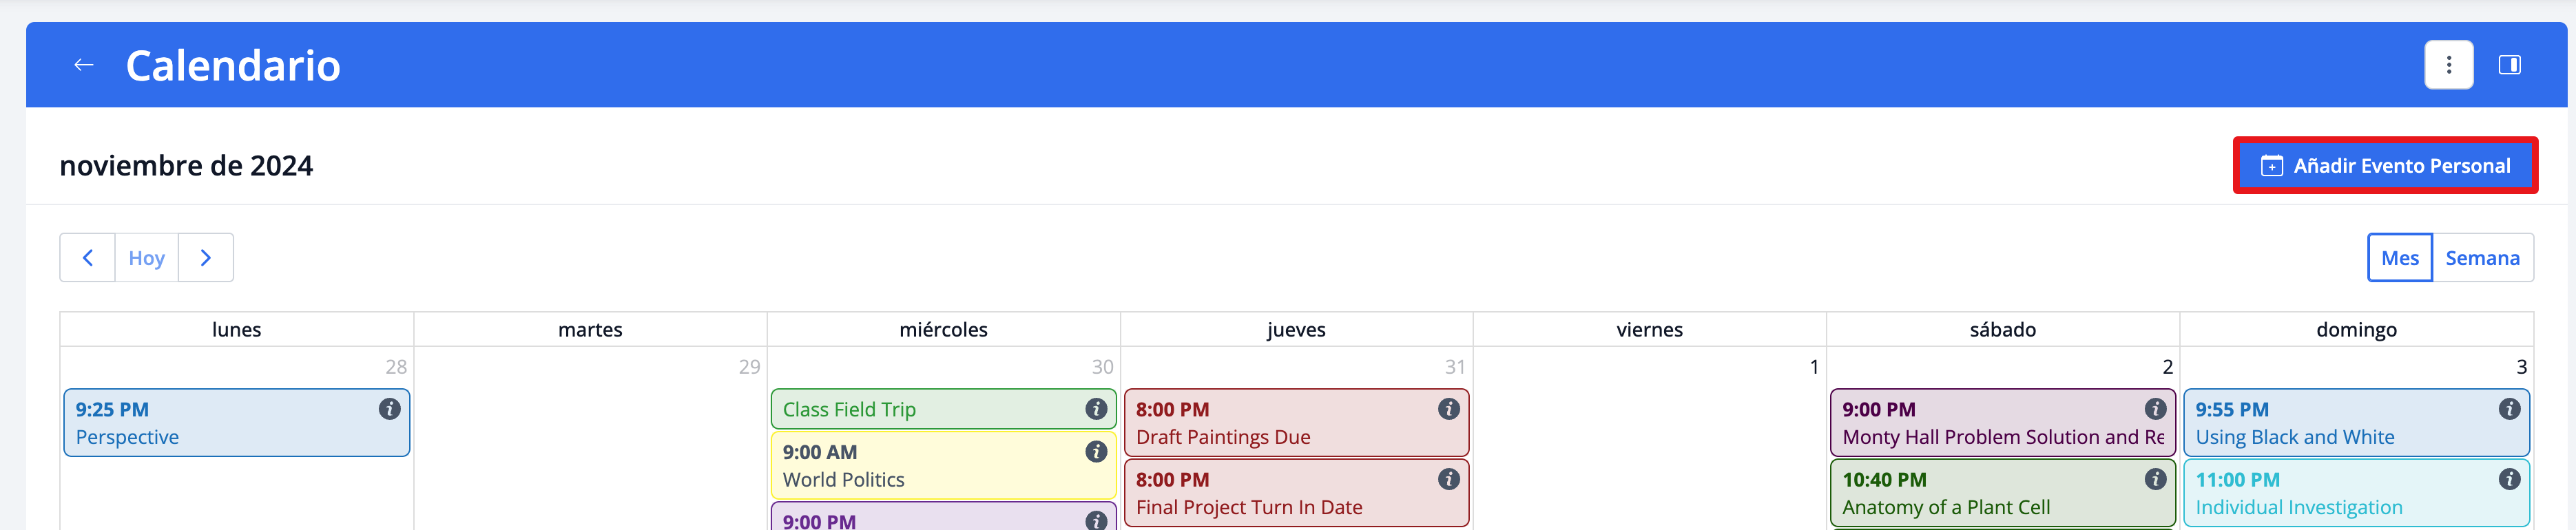Open info for Using Black and White
Viewport: 2576px width, 530px height.
click(x=2509, y=409)
